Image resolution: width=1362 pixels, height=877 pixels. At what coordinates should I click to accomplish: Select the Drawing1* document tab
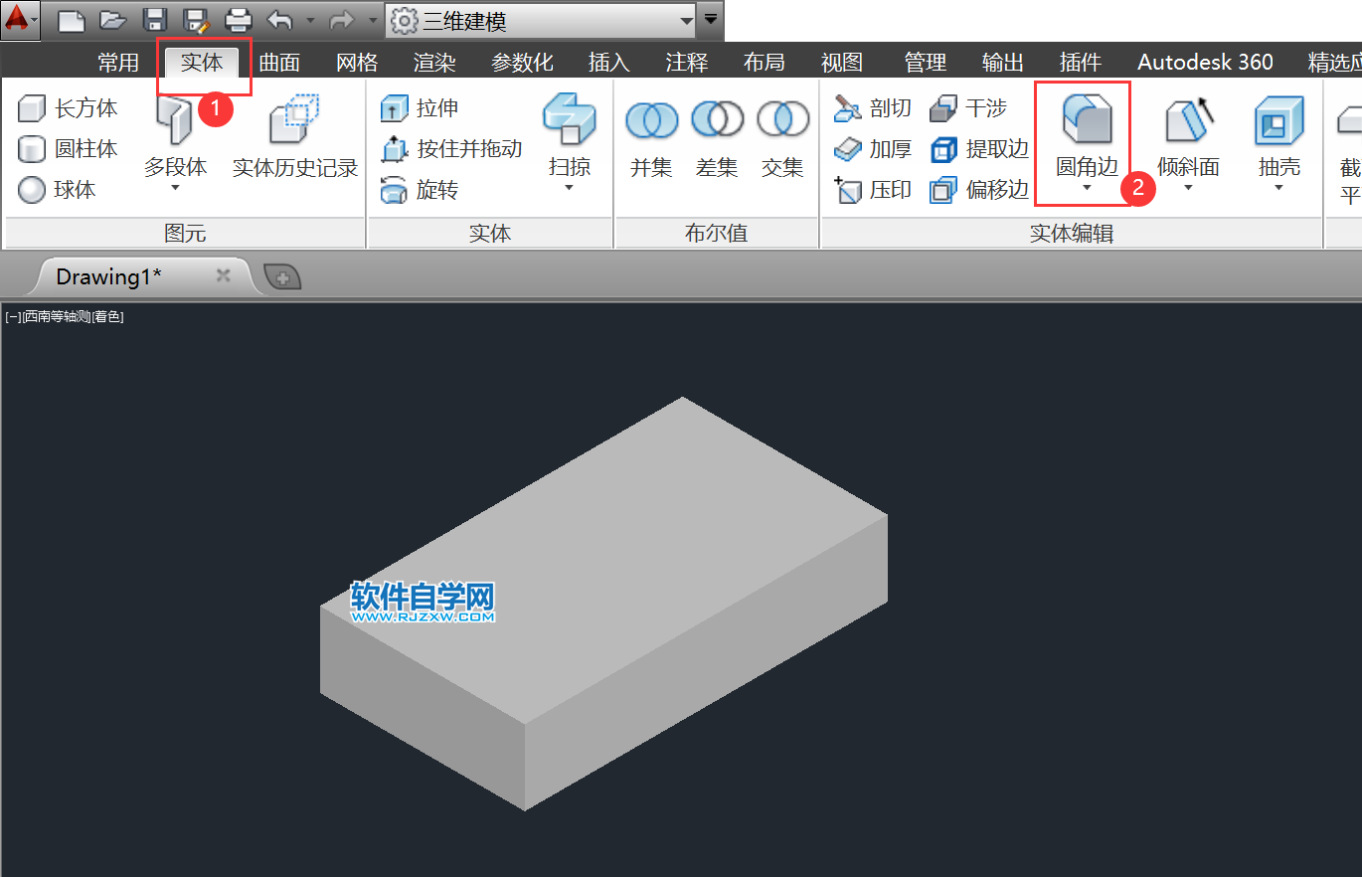[141, 276]
